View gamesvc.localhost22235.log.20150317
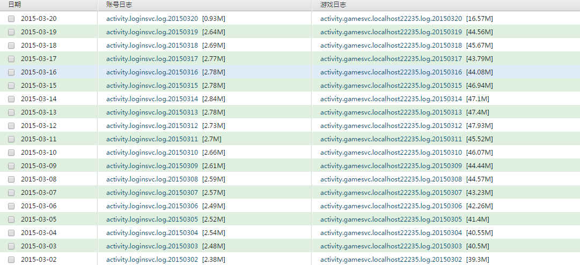The height and width of the screenshot is (265, 580). pyautogui.click(x=391, y=58)
